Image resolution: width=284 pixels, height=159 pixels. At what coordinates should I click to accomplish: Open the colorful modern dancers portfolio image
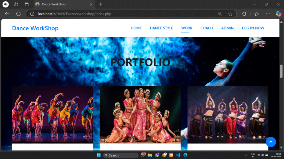(52, 115)
